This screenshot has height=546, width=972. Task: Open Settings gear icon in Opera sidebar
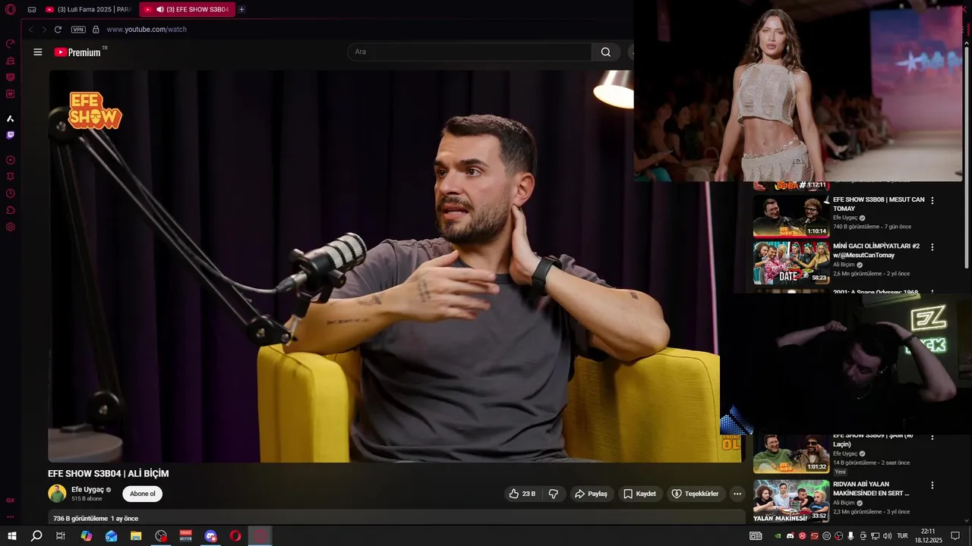(11, 227)
